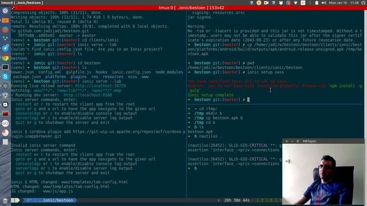Image resolution: width=367 pixels, height=206 pixels.
Task: Click the 20h 38m 44s uptime status
Action: (x=237, y=200)
